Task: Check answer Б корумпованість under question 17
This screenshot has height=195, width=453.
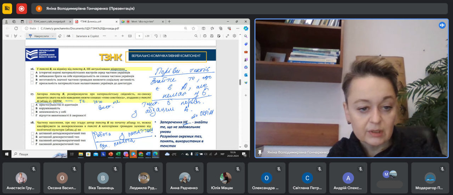Action: [x=32, y=108]
